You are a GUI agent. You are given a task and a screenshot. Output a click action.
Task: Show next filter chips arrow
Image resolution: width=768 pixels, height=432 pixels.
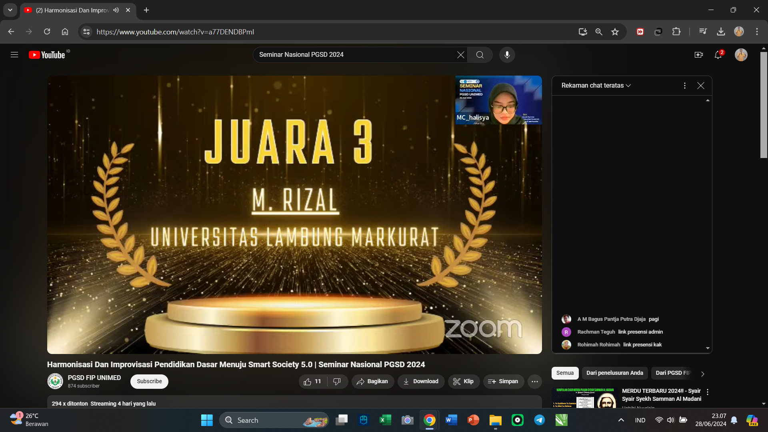point(703,374)
